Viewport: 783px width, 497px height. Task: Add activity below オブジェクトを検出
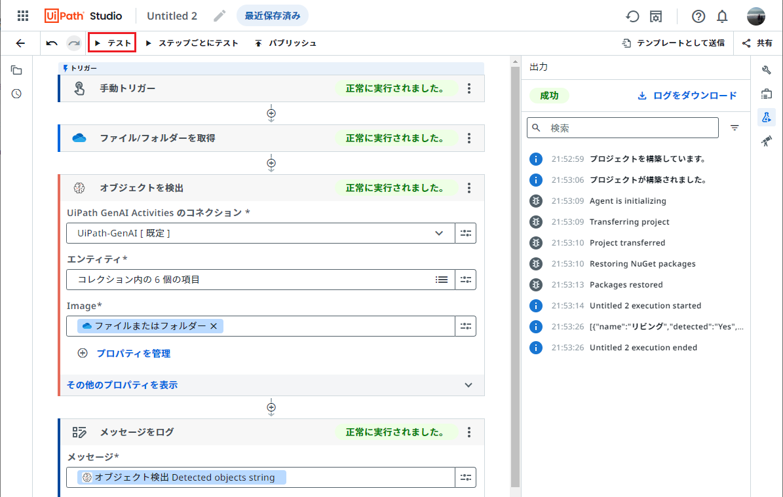pyautogui.click(x=271, y=407)
